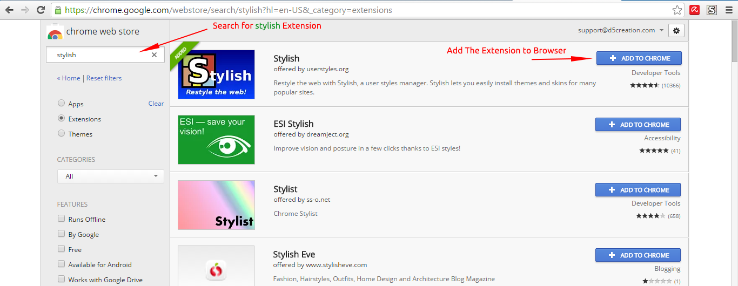Select the Themes radio button

pyautogui.click(x=61, y=134)
